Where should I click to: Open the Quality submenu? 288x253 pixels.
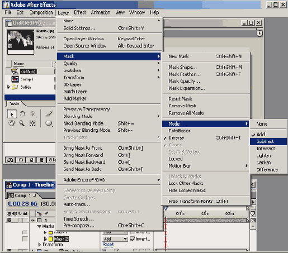(109, 64)
